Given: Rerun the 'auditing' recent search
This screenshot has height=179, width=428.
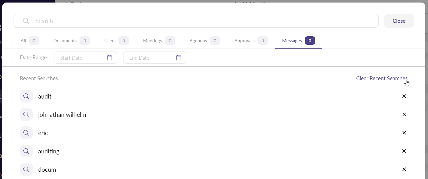Looking at the screenshot, I should point(49,151).
